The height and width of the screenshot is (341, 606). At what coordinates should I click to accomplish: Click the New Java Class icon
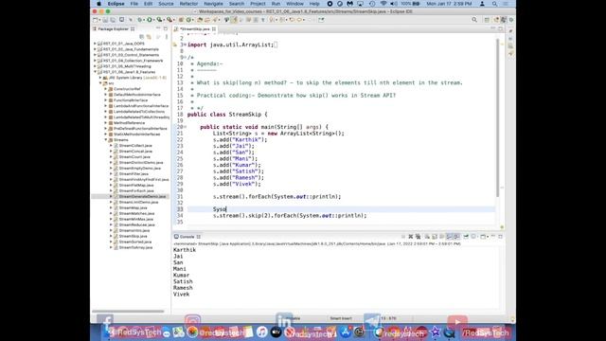pos(189,20)
